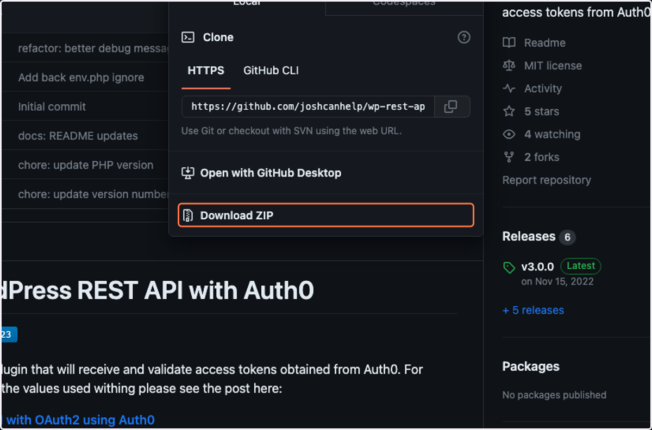The width and height of the screenshot is (652, 430).
Task: Click 'No packages published' text
Action: click(x=554, y=395)
